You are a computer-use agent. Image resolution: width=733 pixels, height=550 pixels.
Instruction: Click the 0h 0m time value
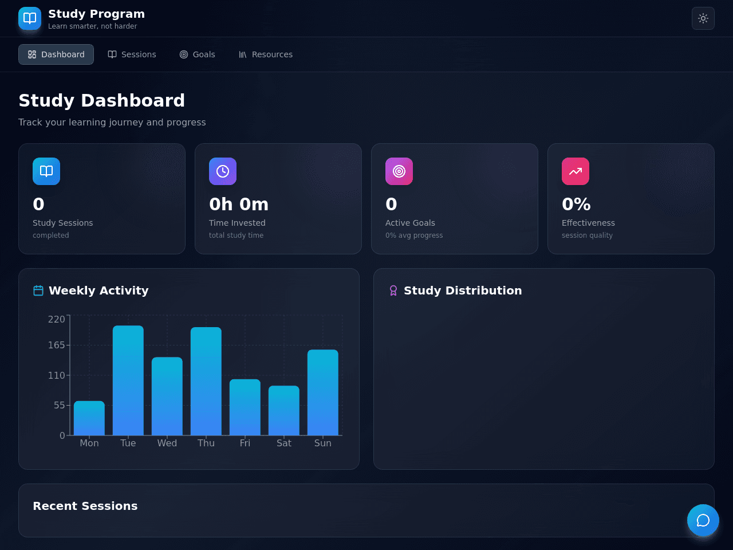pyautogui.click(x=239, y=204)
